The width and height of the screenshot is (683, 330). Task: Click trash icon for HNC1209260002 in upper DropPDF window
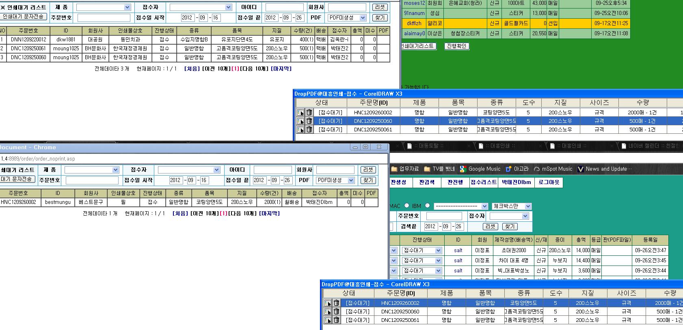[309, 112]
